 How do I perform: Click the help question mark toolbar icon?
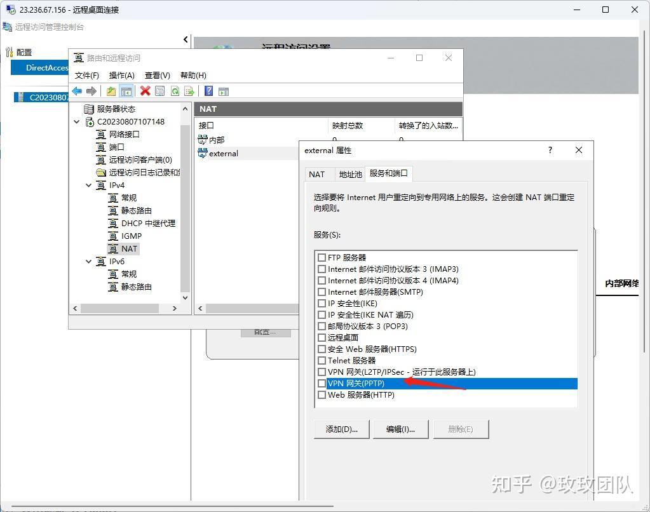pos(210,91)
